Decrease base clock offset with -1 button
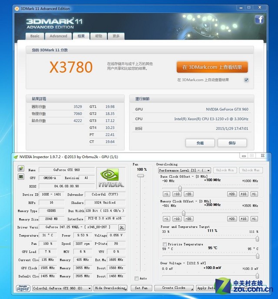Screen dimensions: 278x299 point(166,194)
